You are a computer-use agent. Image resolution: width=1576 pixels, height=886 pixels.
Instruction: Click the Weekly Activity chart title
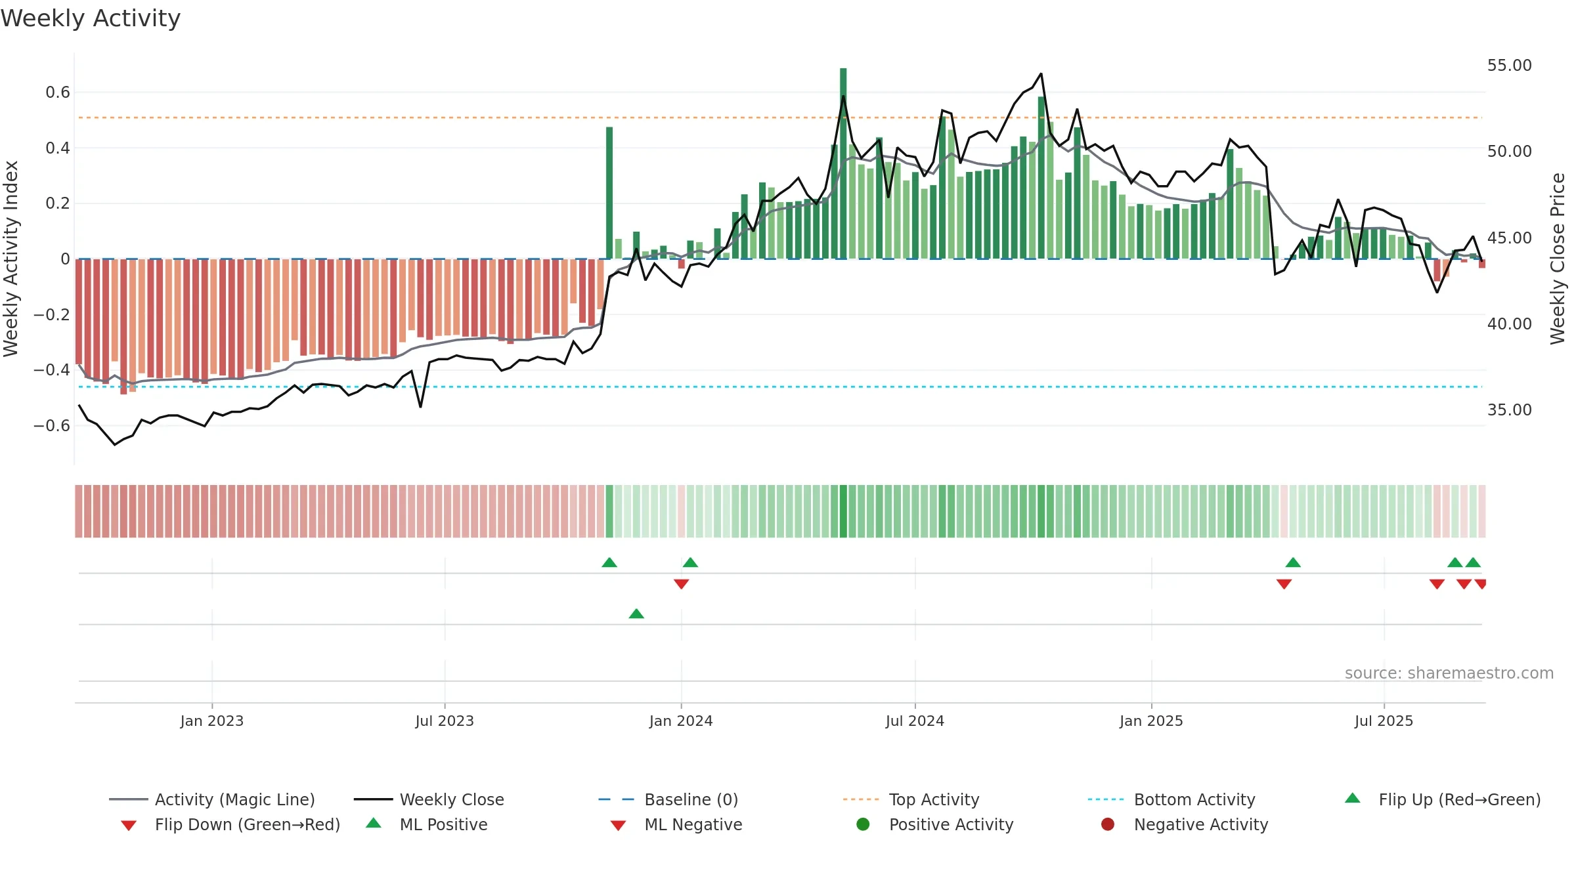tap(91, 18)
